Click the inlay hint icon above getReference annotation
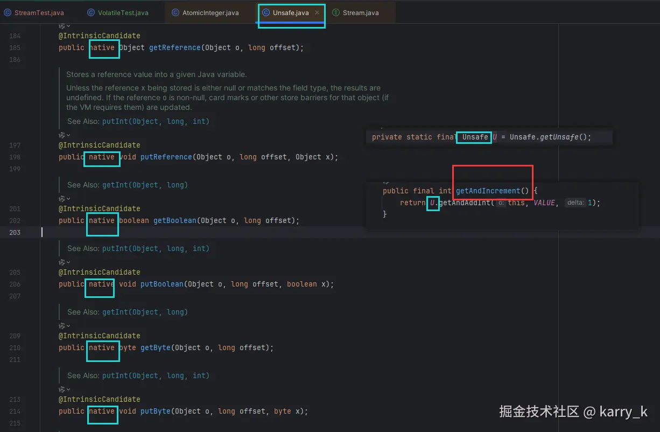The height and width of the screenshot is (432, 660). tap(62, 26)
